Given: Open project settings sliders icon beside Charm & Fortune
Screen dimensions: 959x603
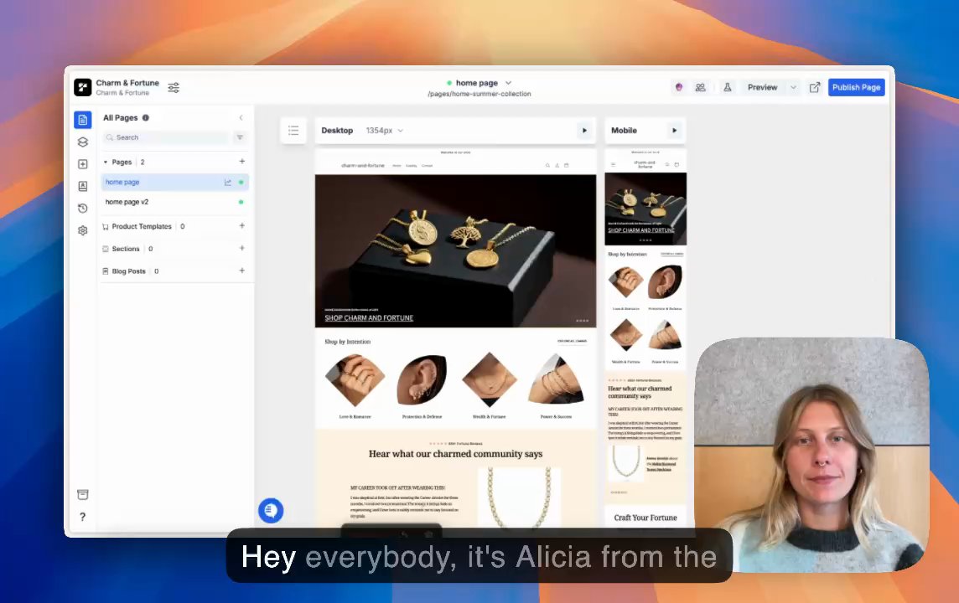Looking at the screenshot, I should click(174, 87).
